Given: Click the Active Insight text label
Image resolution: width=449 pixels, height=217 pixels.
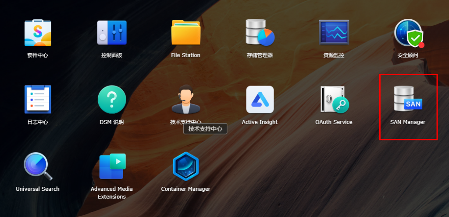Looking at the screenshot, I should [x=260, y=122].
